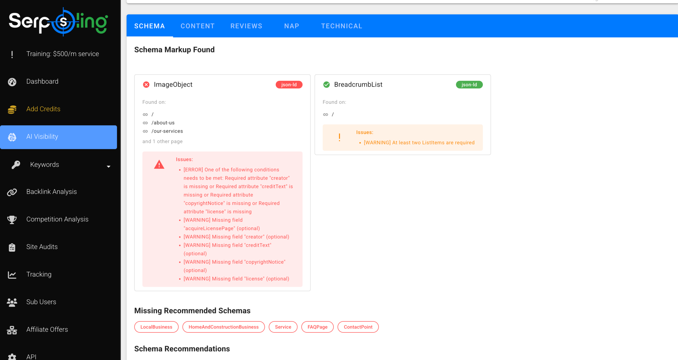Image resolution: width=678 pixels, height=360 pixels.
Task: Click the Add Credits coins icon
Action: coord(12,109)
